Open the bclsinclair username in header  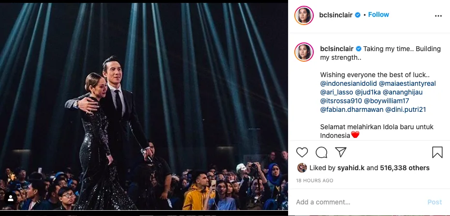click(x=336, y=15)
